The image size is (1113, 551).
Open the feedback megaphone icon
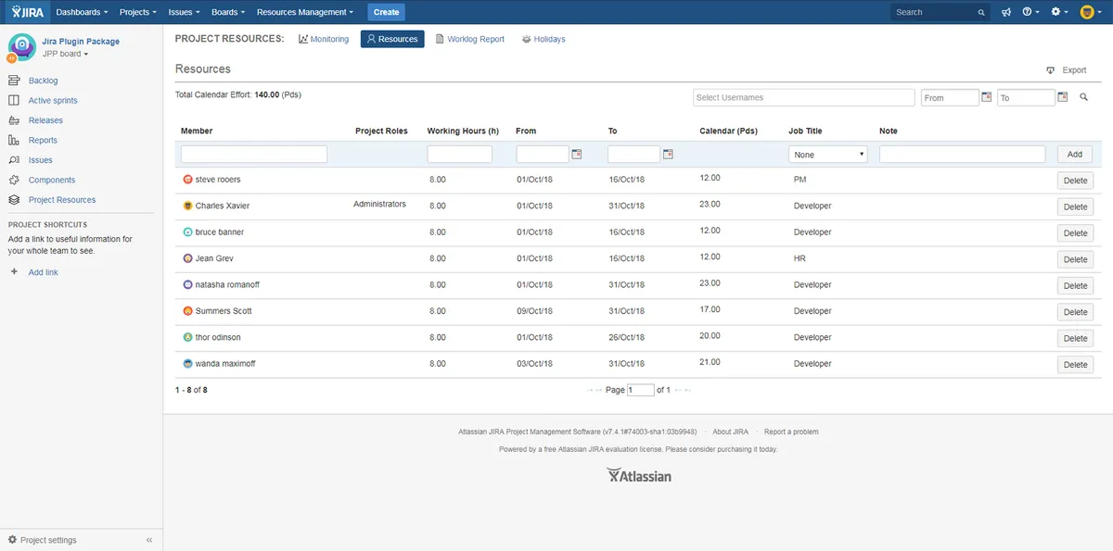tap(1006, 12)
